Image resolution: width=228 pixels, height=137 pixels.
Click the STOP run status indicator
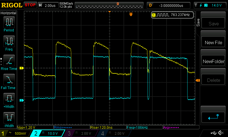(30, 5)
